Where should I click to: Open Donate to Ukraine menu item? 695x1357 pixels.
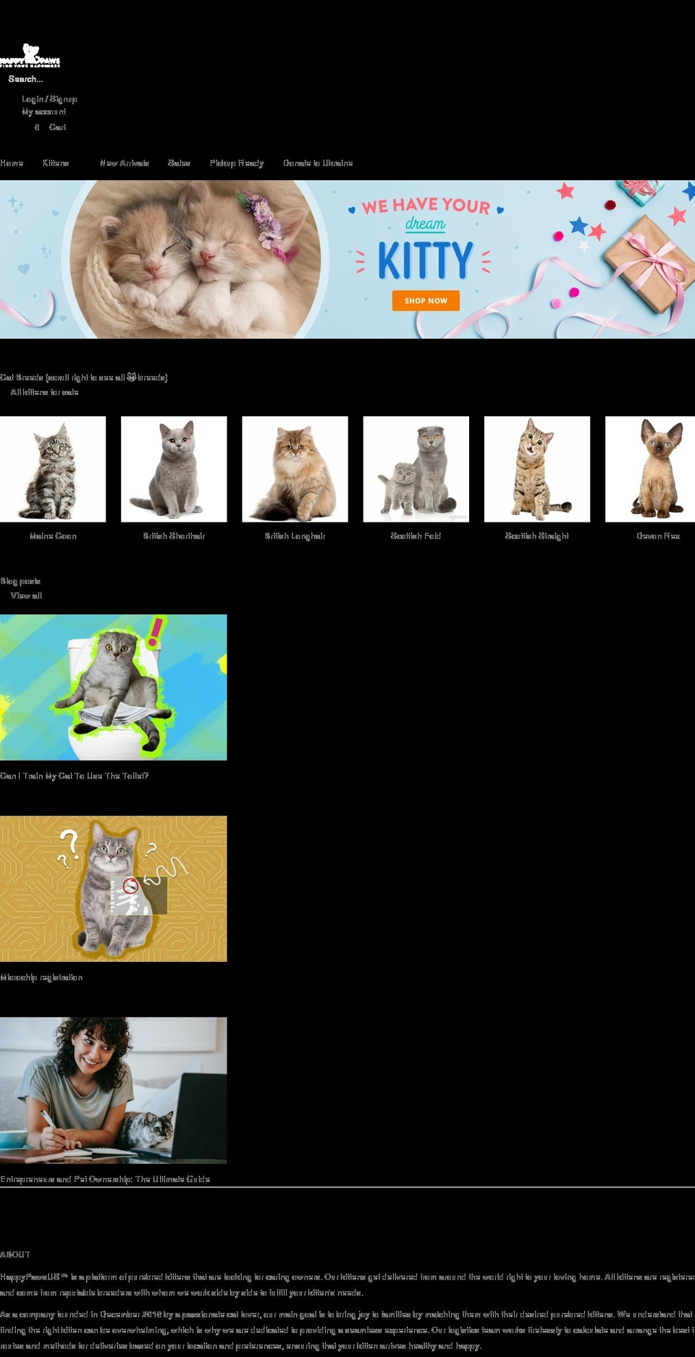(x=318, y=164)
